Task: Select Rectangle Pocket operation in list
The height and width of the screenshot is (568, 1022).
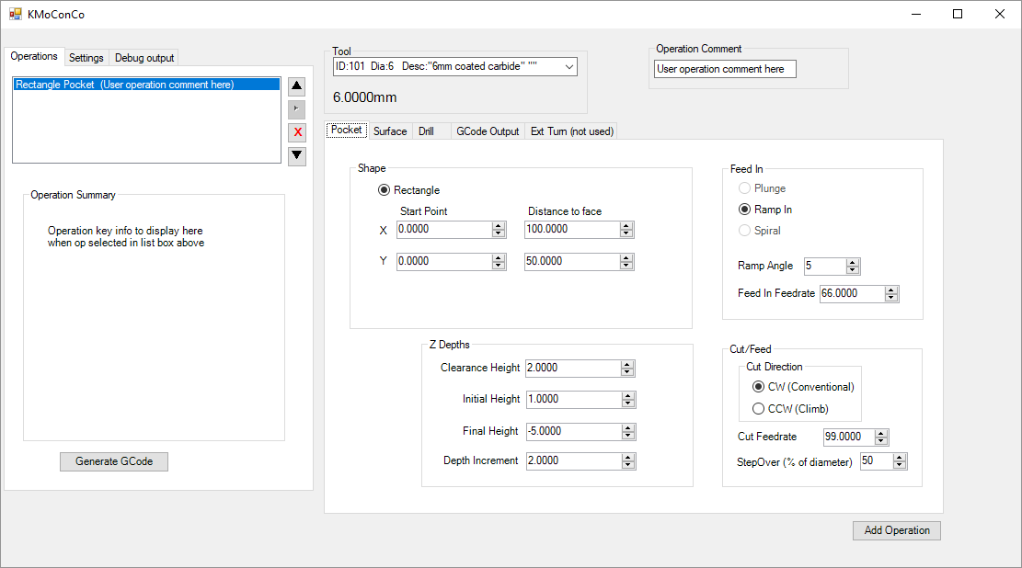Action: 125,85
